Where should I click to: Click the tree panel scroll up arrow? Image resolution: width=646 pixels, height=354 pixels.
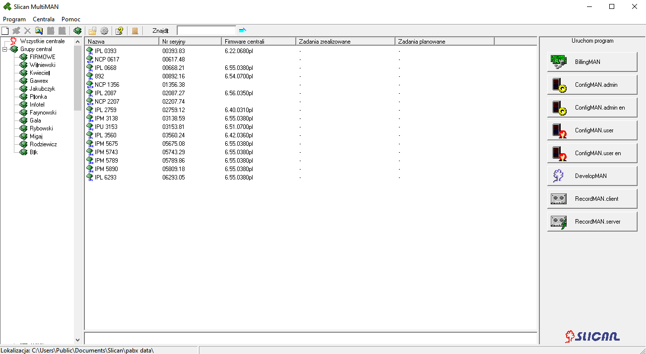pyautogui.click(x=77, y=42)
